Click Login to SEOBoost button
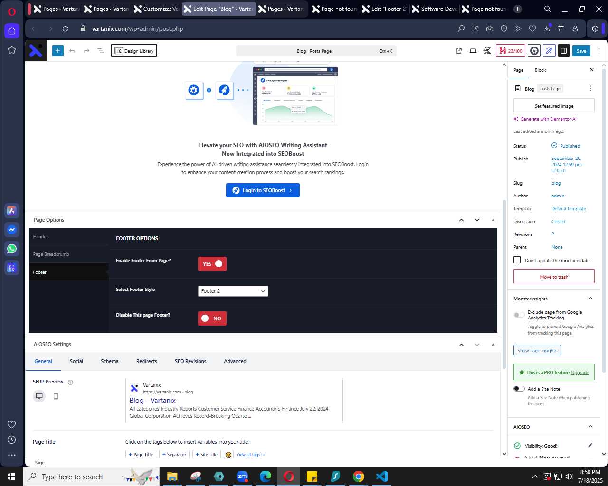 pyautogui.click(x=263, y=190)
